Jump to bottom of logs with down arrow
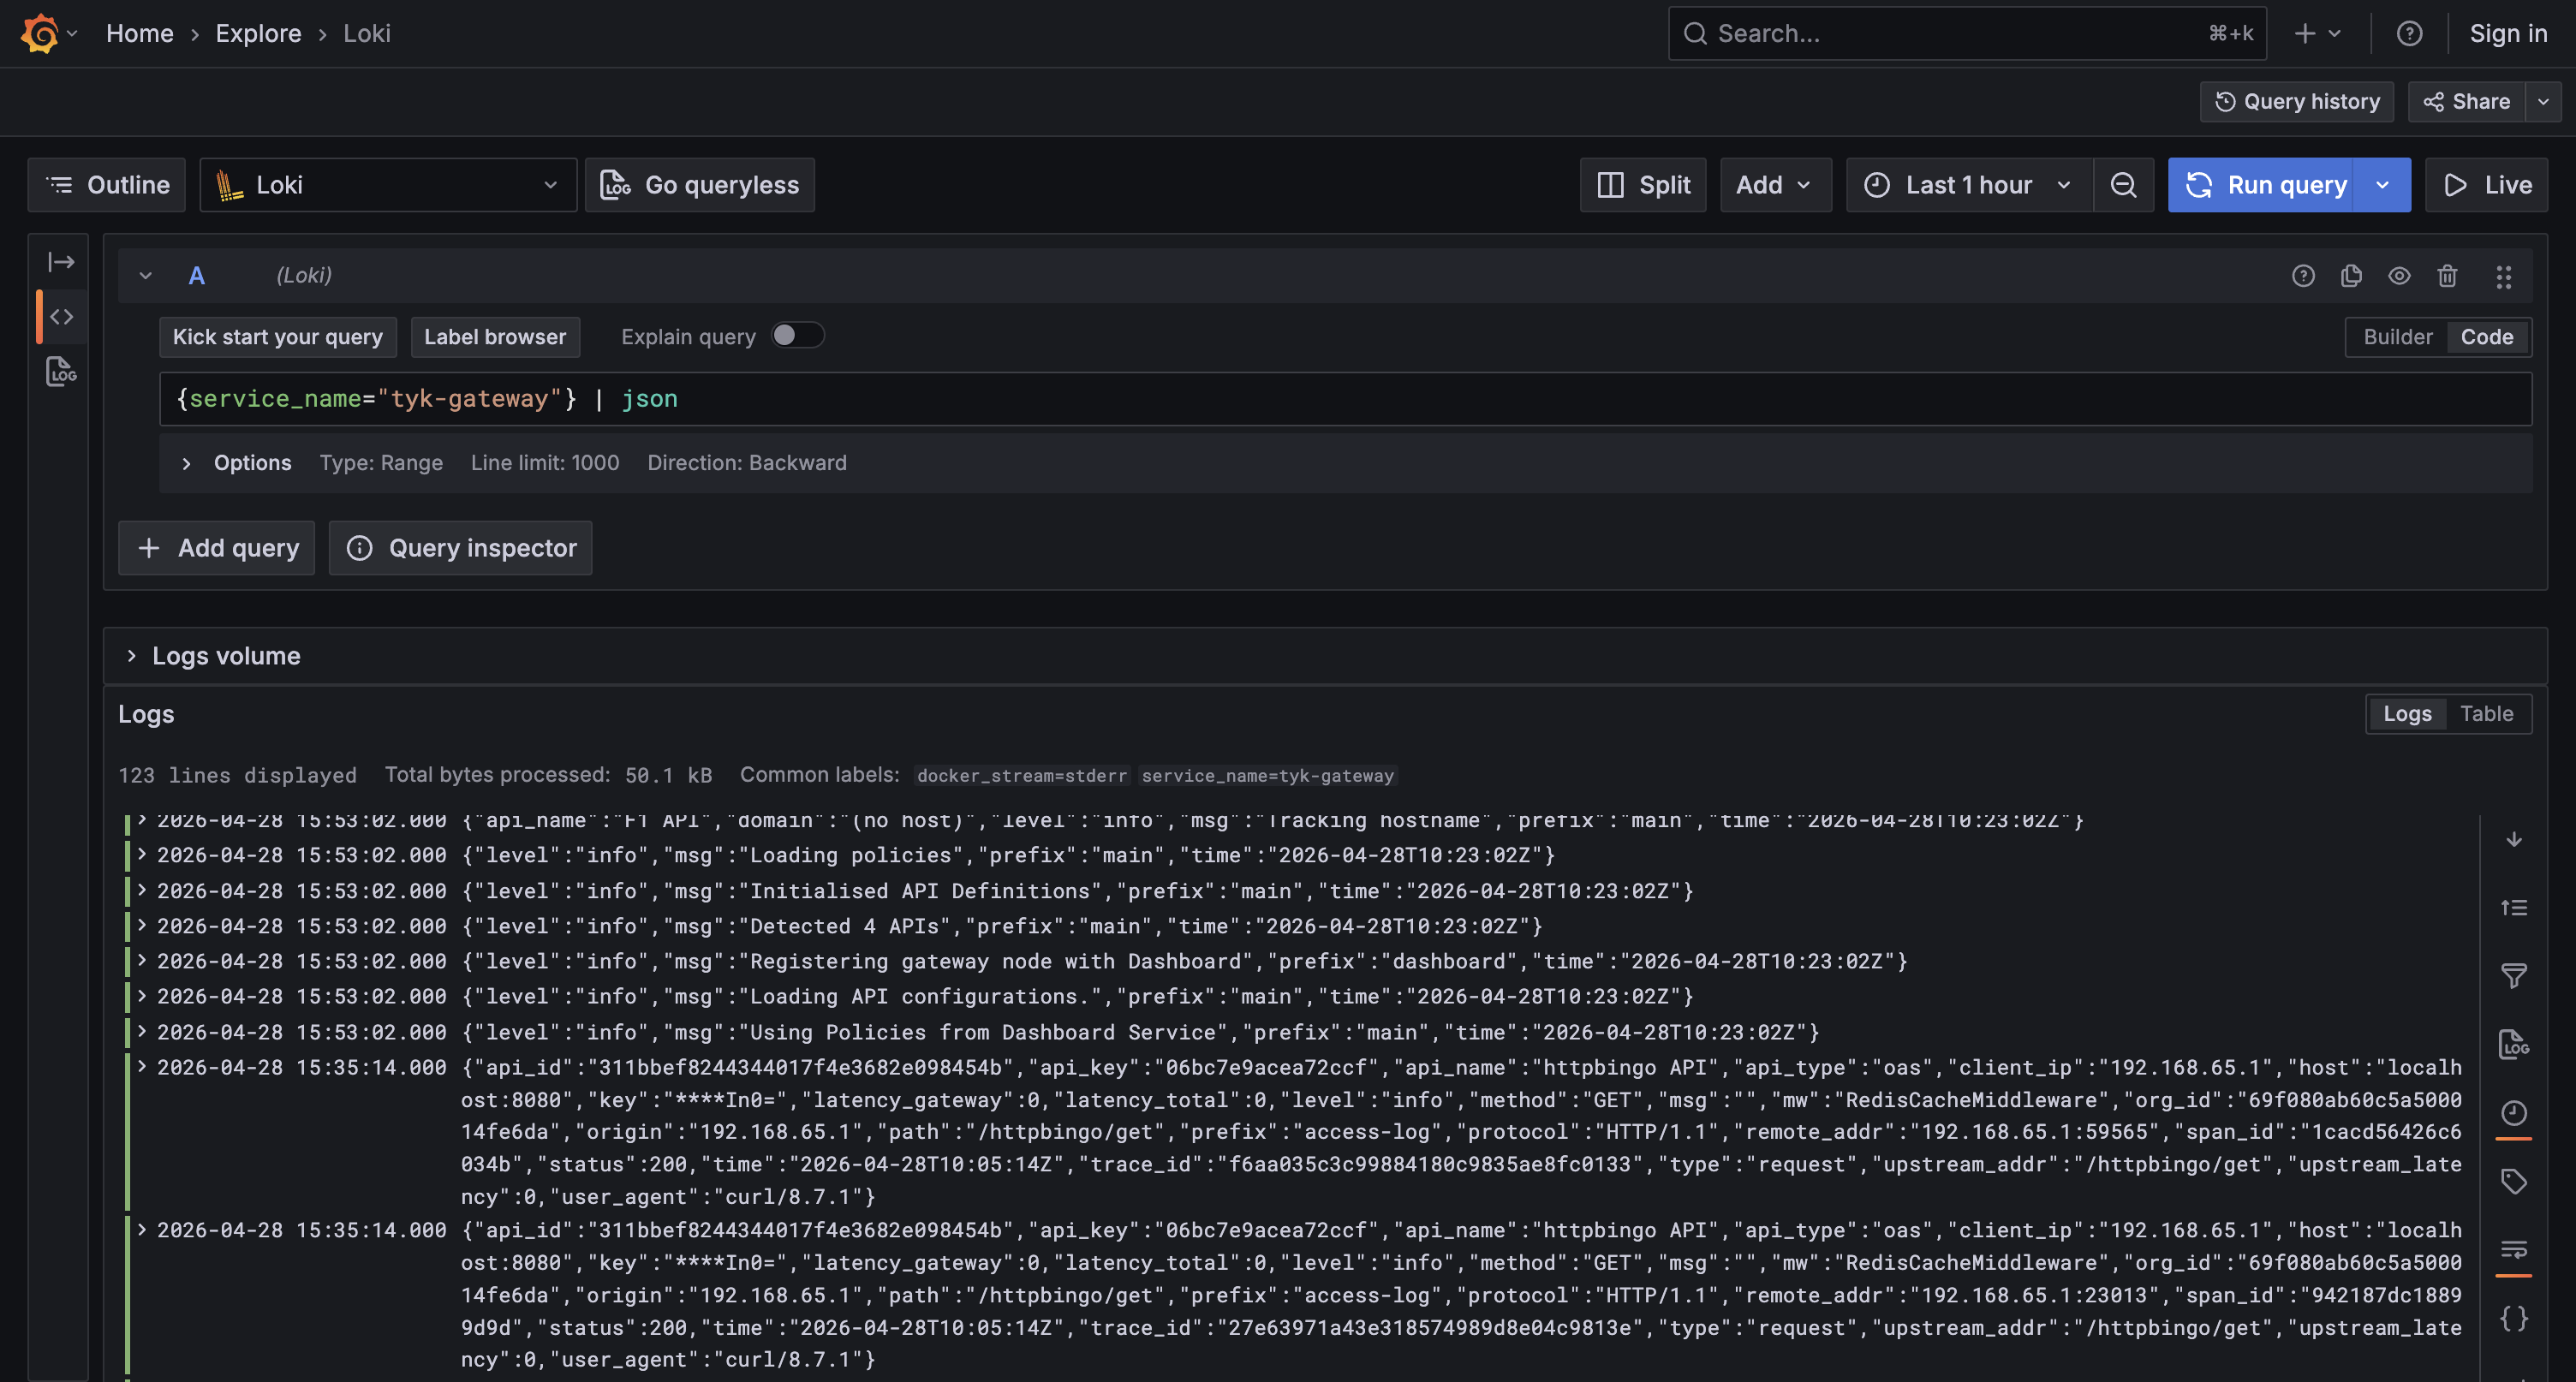2576x1382 pixels. coord(2513,839)
